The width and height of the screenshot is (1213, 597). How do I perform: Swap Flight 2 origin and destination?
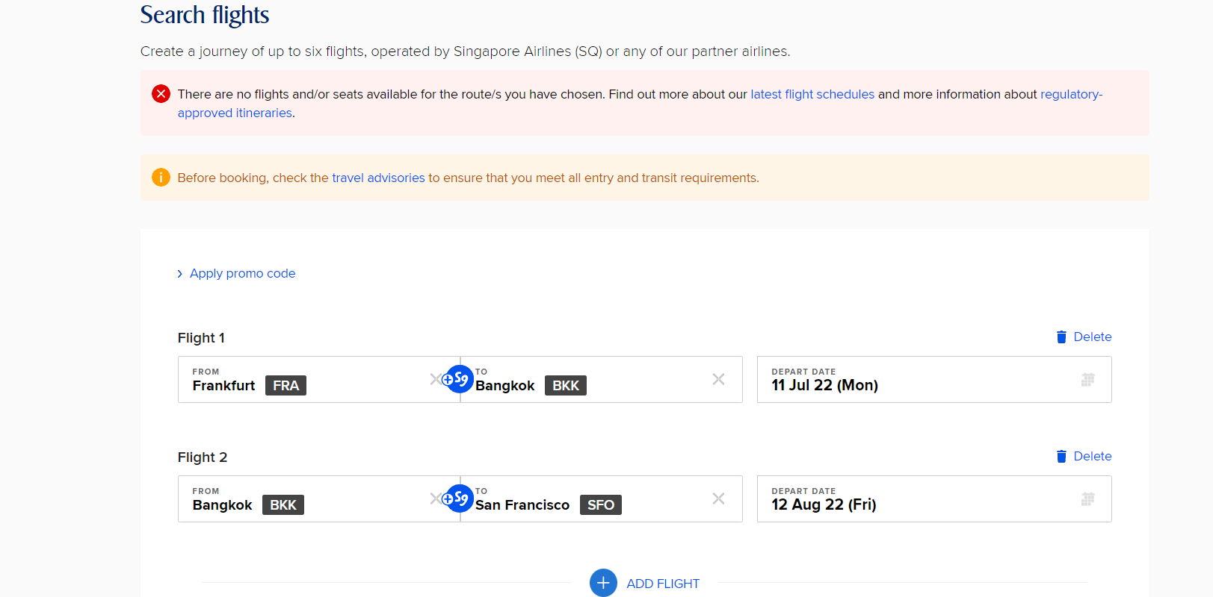click(459, 498)
